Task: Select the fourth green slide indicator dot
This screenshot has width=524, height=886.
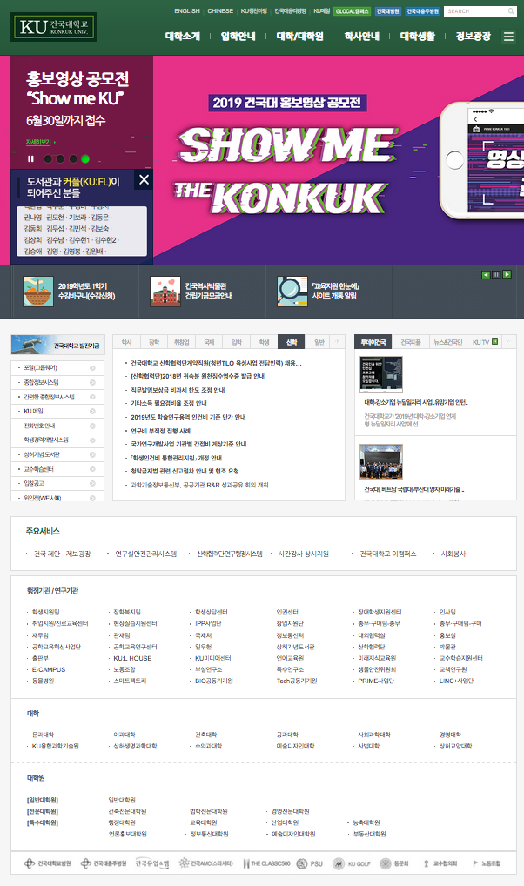Action: click(x=84, y=158)
